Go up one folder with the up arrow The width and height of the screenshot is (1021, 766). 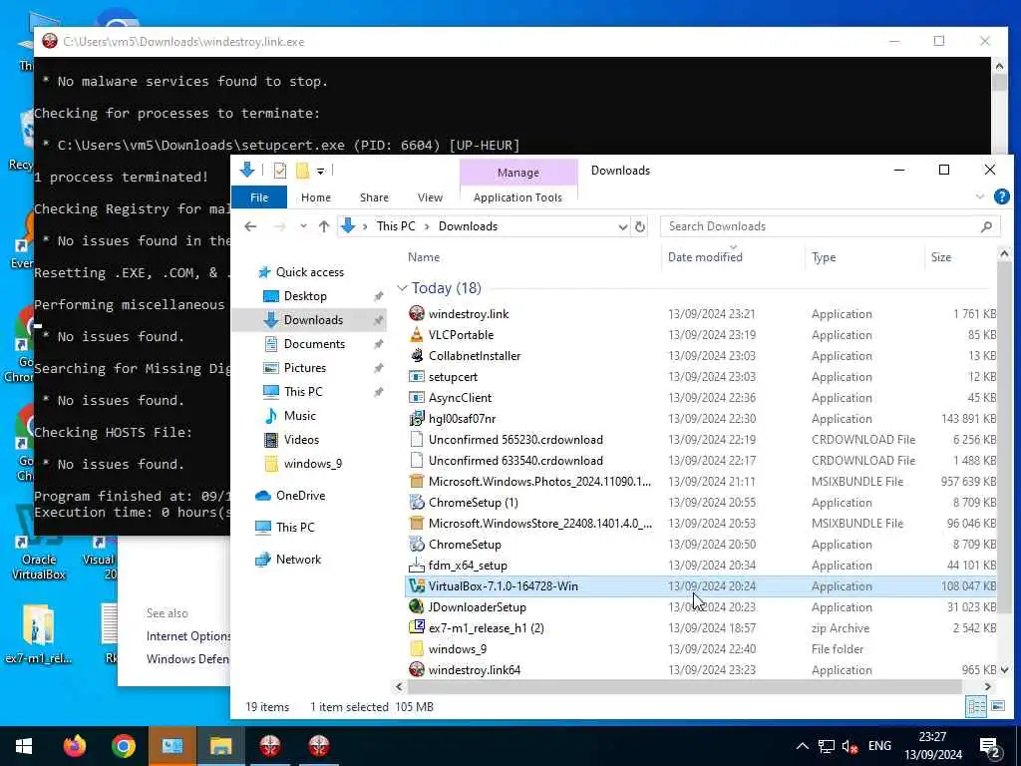[324, 226]
